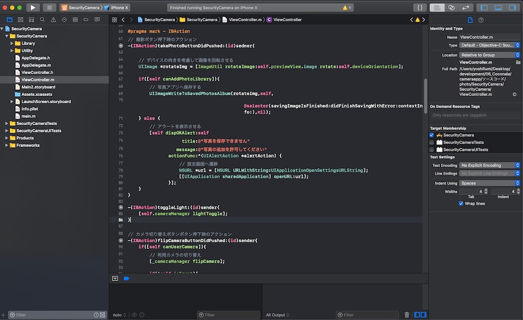The image size is (523, 320).
Task: Switch to the assistant editor
Action: pyautogui.click(x=451, y=7)
